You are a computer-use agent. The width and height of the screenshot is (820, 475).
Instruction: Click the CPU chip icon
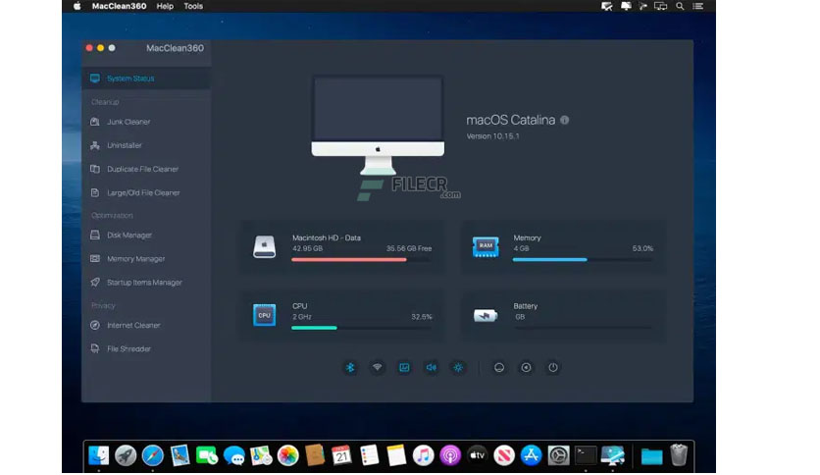(x=264, y=315)
